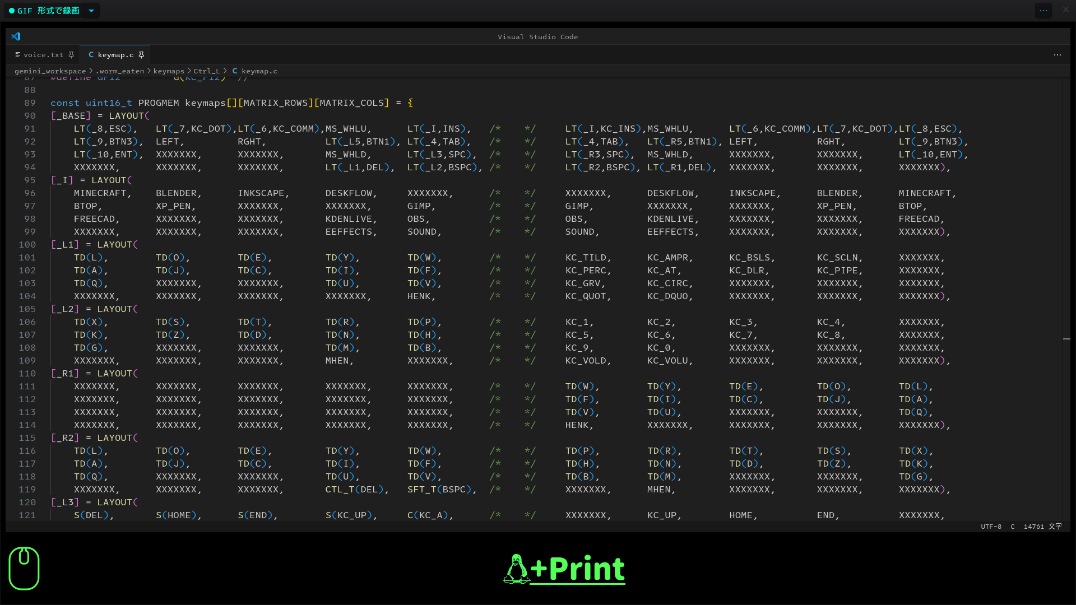Click the VS Code logo icon
The width and height of the screenshot is (1076, 605).
pos(16,36)
